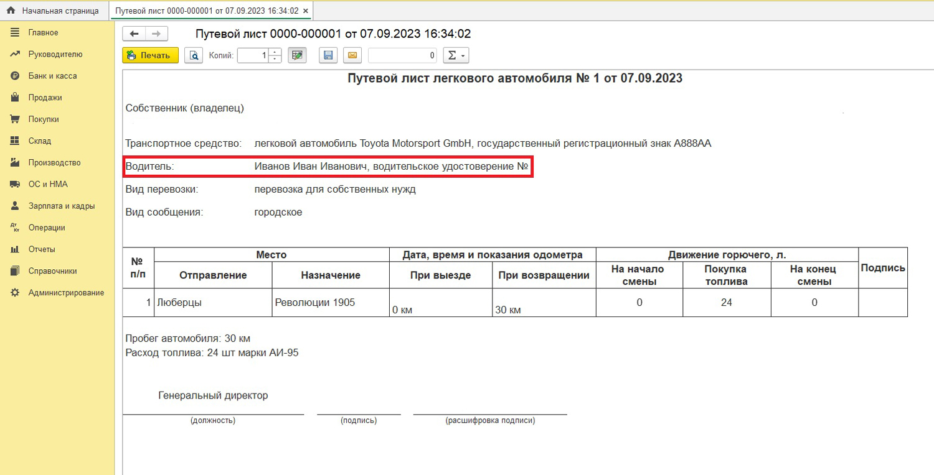Save the document with the floppy disk icon
The height and width of the screenshot is (475, 934).
[x=328, y=55]
